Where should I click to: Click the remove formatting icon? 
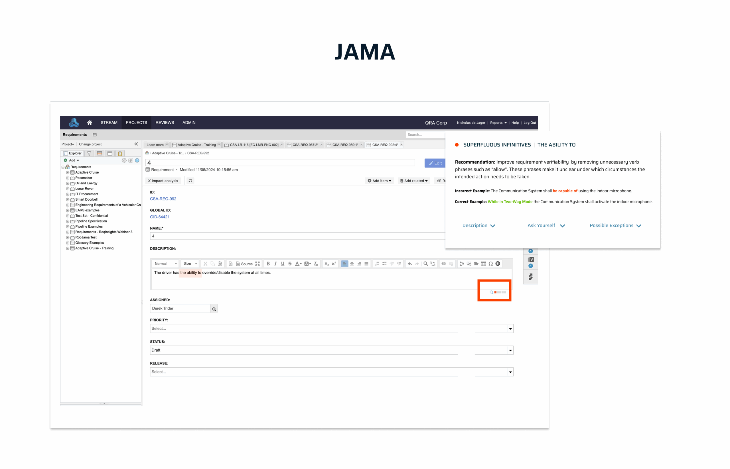(x=316, y=264)
